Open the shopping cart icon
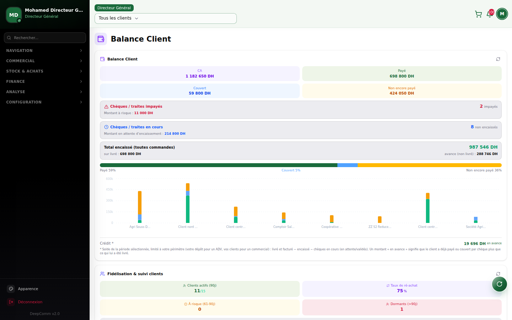This screenshot has width=512, height=320. 478,14
